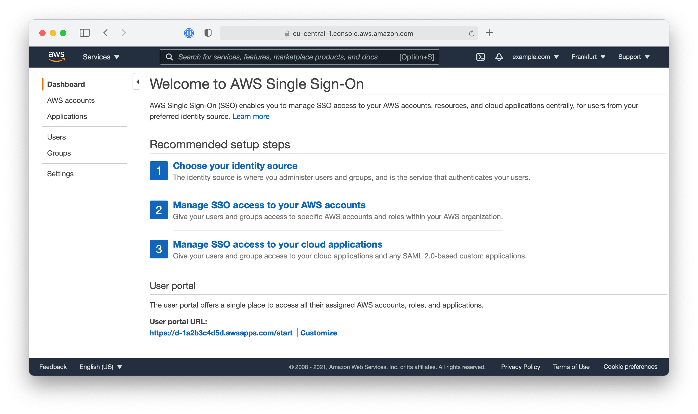Click the Learn more link
698x414 pixels.
pos(251,116)
